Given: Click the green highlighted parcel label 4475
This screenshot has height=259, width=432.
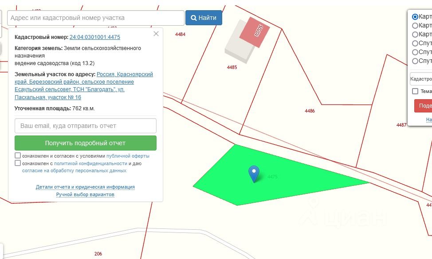Looking at the screenshot, I should tap(272, 177).
